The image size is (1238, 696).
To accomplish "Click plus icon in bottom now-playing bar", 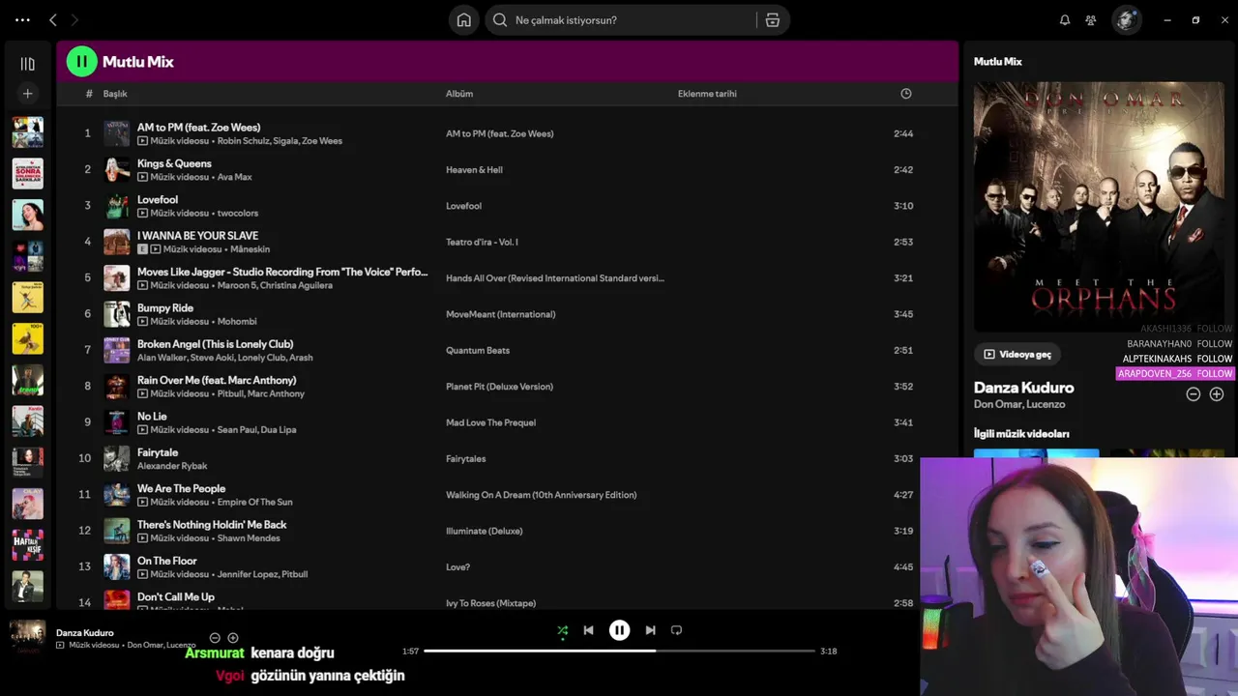I will pyautogui.click(x=233, y=638).
